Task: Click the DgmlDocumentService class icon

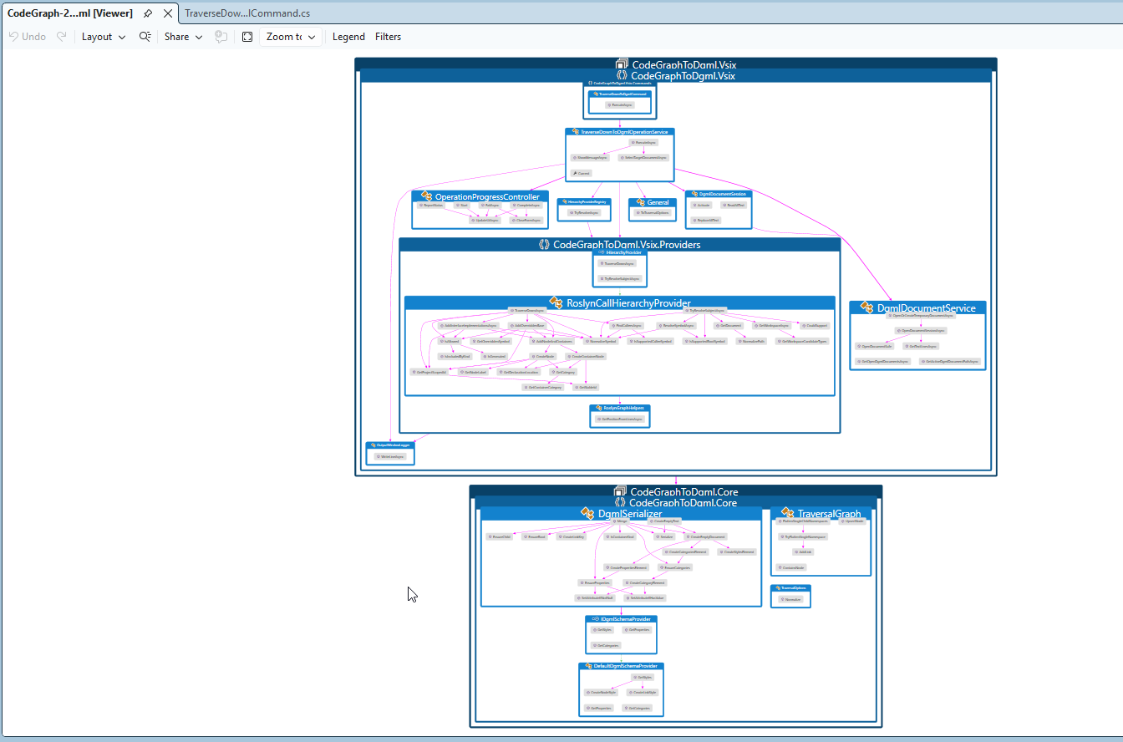Action: click(x=867, y=307)
